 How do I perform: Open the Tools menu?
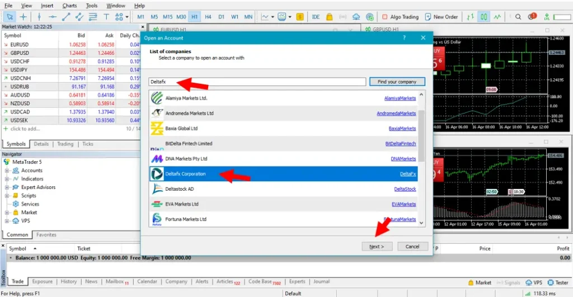click(91, 6)
